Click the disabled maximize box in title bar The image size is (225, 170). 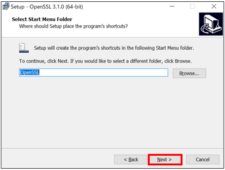(x=193, y=6)
